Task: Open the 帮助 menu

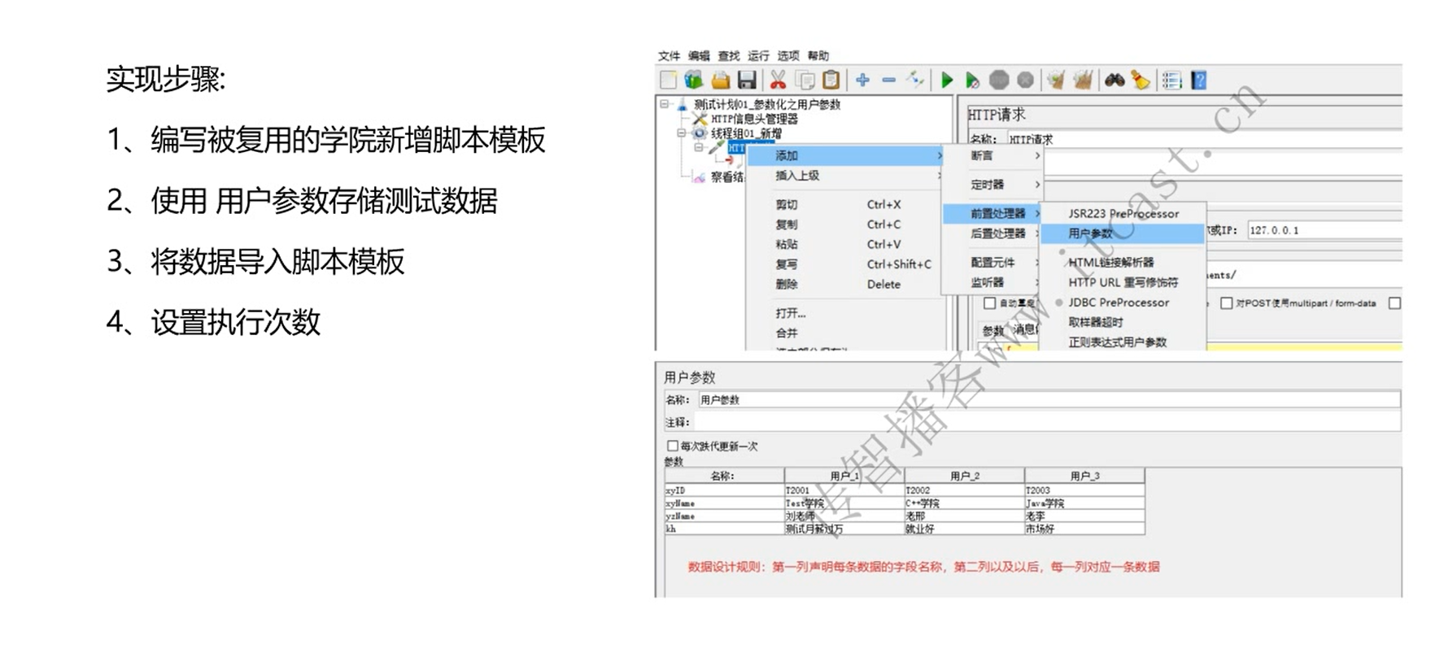Action: [x=818, y=56]
